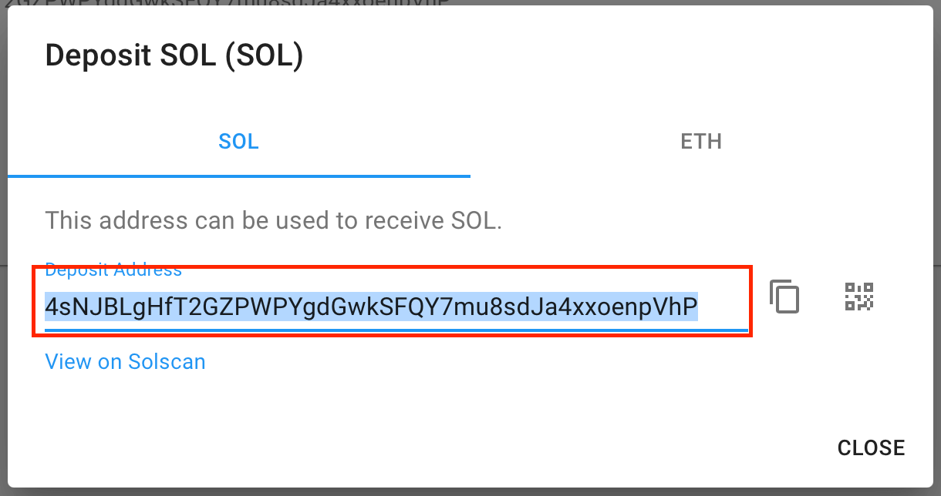Click the end of address near 'VhP'
Screen dimensions: 941x496
point(679,307)
